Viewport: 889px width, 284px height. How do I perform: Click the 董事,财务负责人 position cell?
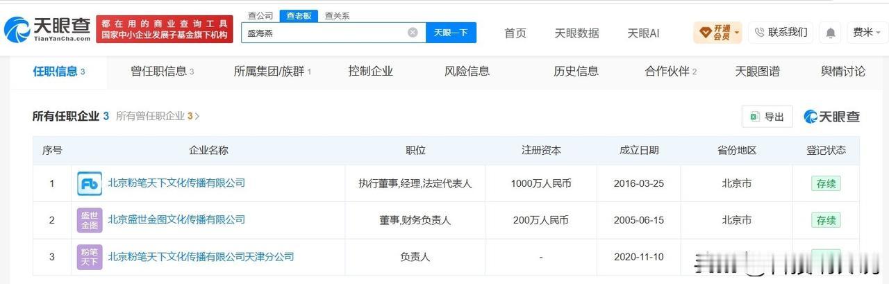pyautogui.click(x=415, y=220)
